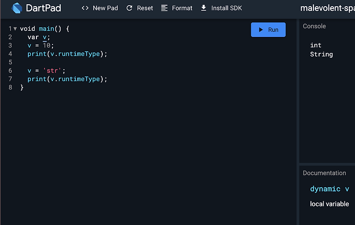
Task: Click the Format lines icon
Action: click(164, 8)
